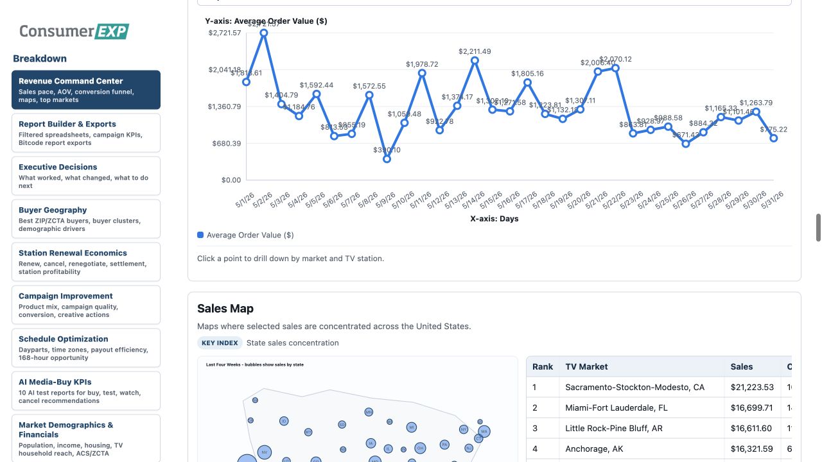Image resolution: width=822 pixels, height=462 pixels.
Task: Click the $1,263.79 data point on chart
Action: tap(756, 112)
